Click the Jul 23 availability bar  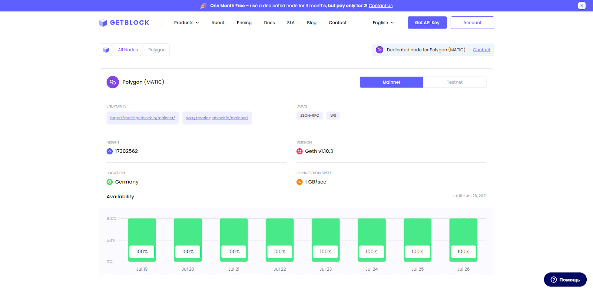tap(326, 240)
